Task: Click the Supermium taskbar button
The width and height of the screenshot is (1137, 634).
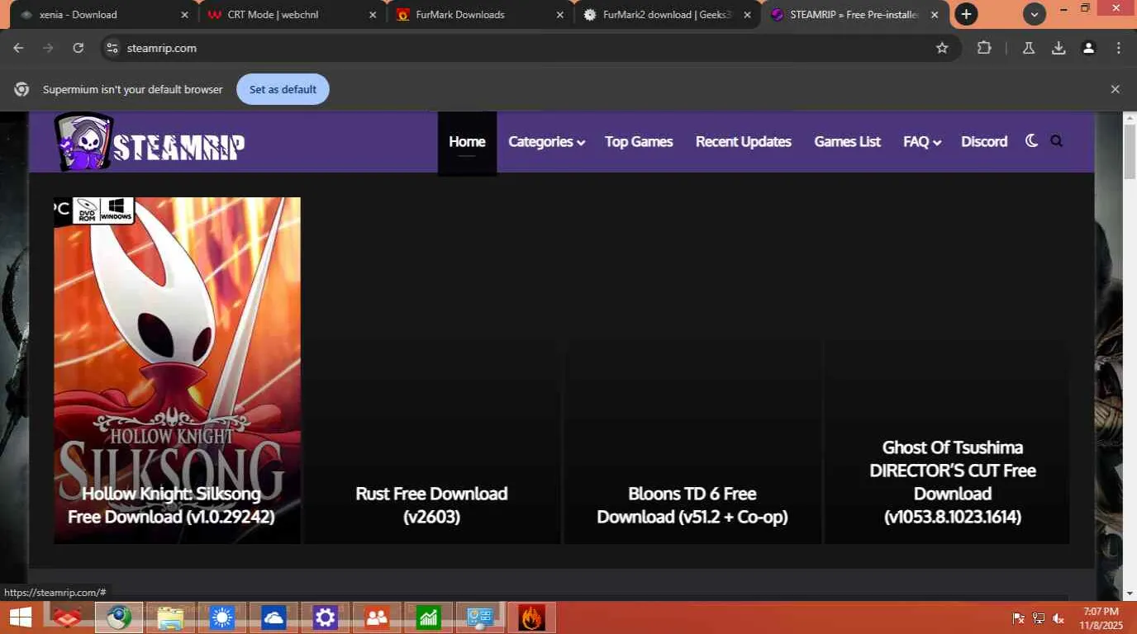Action: (x=119, y=617)
